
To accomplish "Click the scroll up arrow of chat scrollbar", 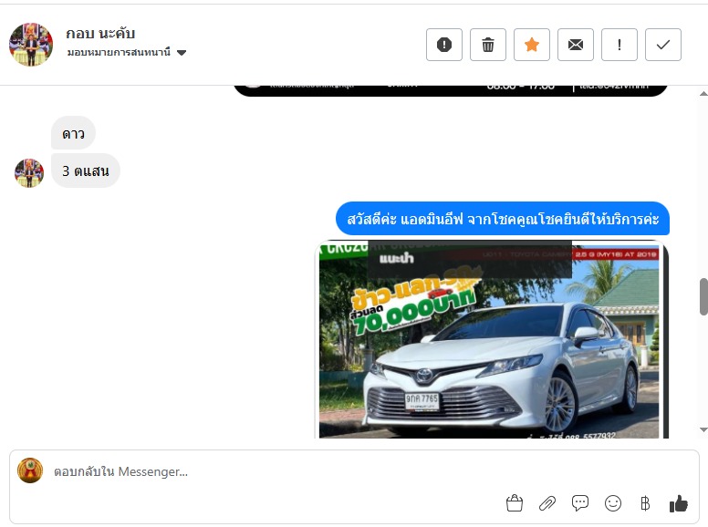I will pyautogui.click(x=703, y=94).
